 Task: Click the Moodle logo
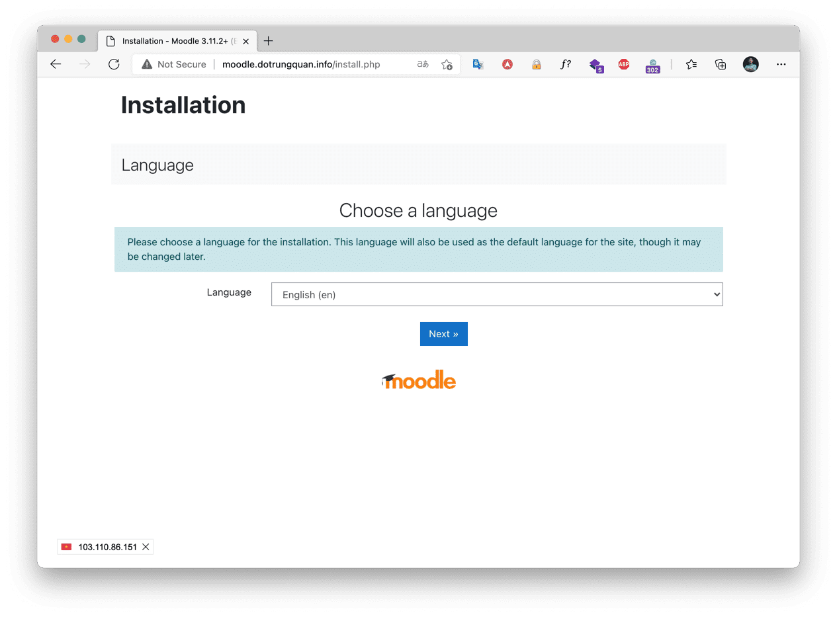pos(419,381)
